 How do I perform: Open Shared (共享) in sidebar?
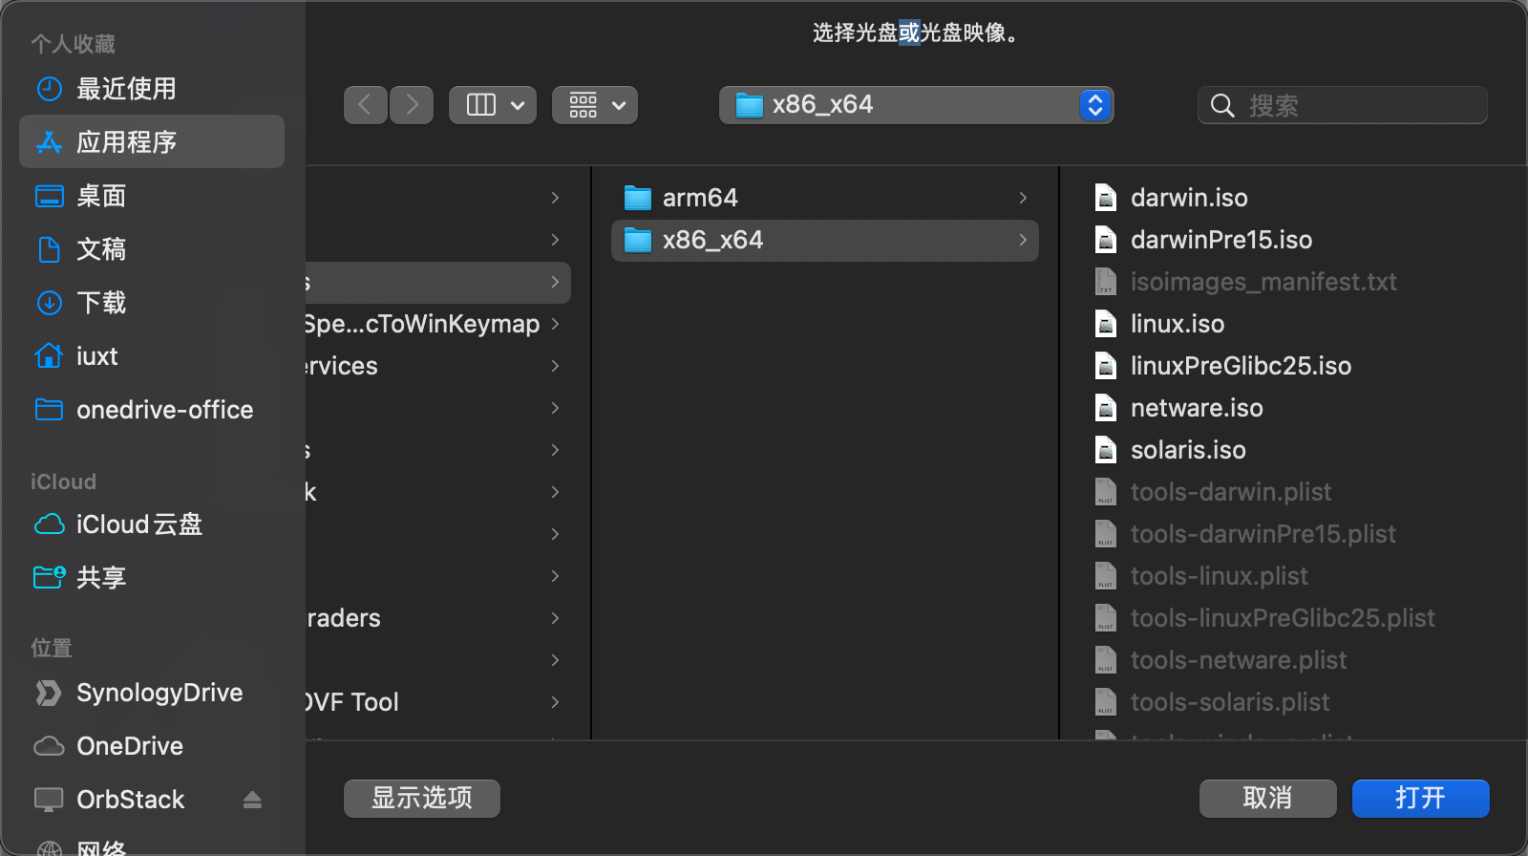(x=152, y=578)
